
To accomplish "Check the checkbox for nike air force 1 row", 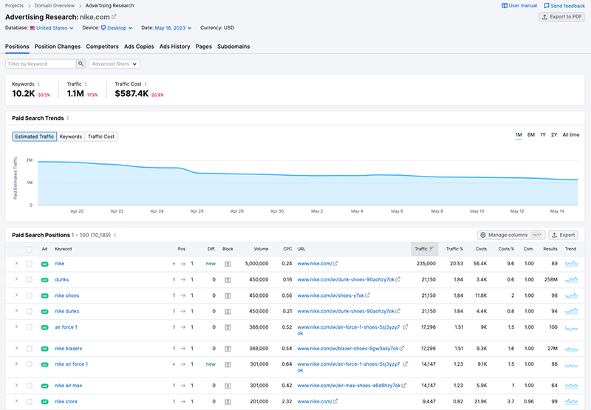I will [30, 364].
